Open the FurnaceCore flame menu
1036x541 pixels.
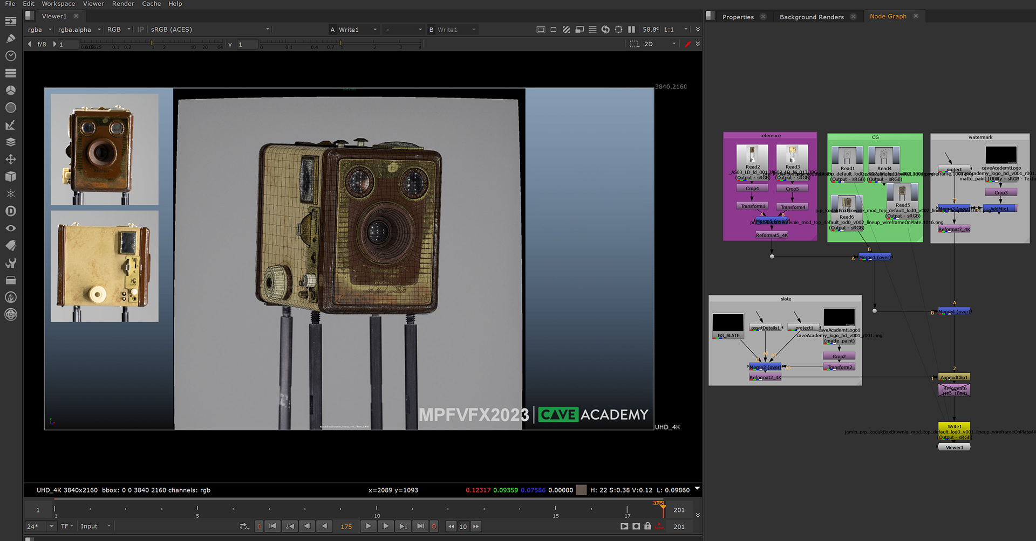point(11,297)
